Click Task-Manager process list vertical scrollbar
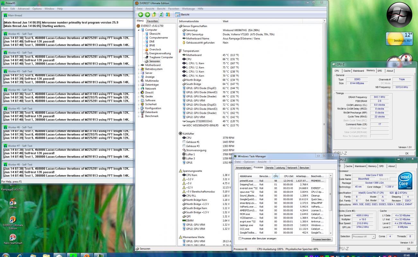The width and height of the screenshot is (418, 257). click(330, 205)
